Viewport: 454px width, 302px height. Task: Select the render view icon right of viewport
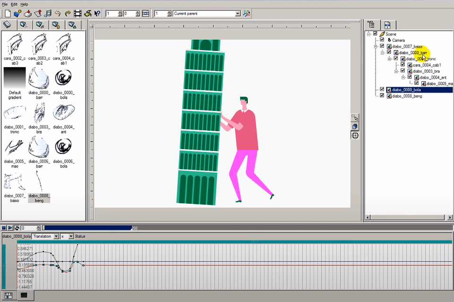(x=354, y=126)
